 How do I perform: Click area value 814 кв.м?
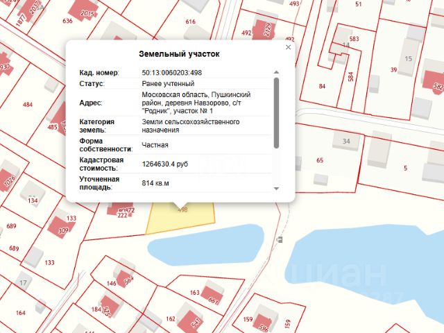pos(155,183)
